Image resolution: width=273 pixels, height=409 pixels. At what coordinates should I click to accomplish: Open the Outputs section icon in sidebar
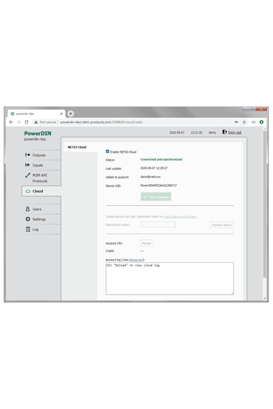click(x=27, y=155)
